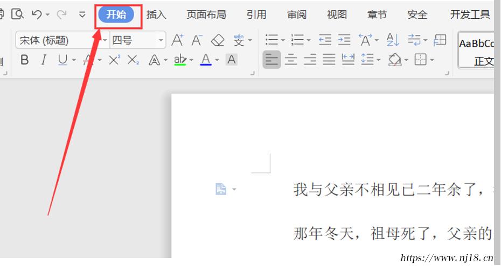Click the tab stops ruler icon
Image resolution: width=501 pixels, height=266 pixels.
(440, 40)
